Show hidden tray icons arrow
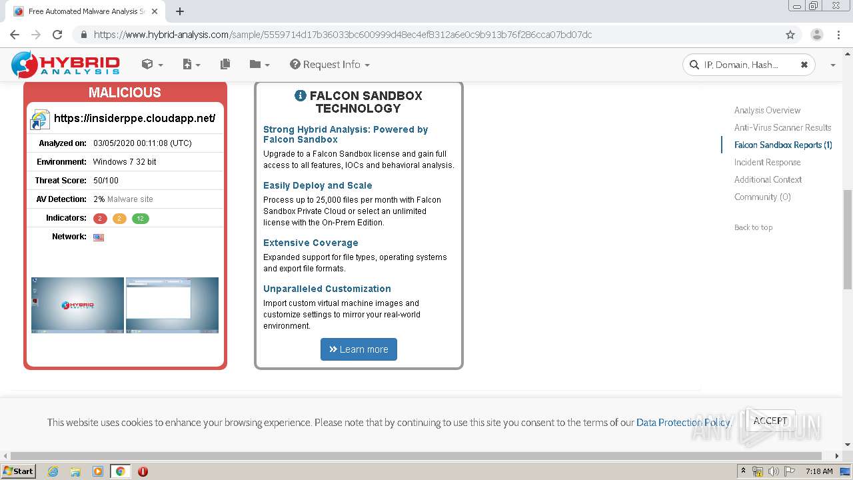Screen dimensions: 853x480 pyautogui.click(x=744, y=471)
